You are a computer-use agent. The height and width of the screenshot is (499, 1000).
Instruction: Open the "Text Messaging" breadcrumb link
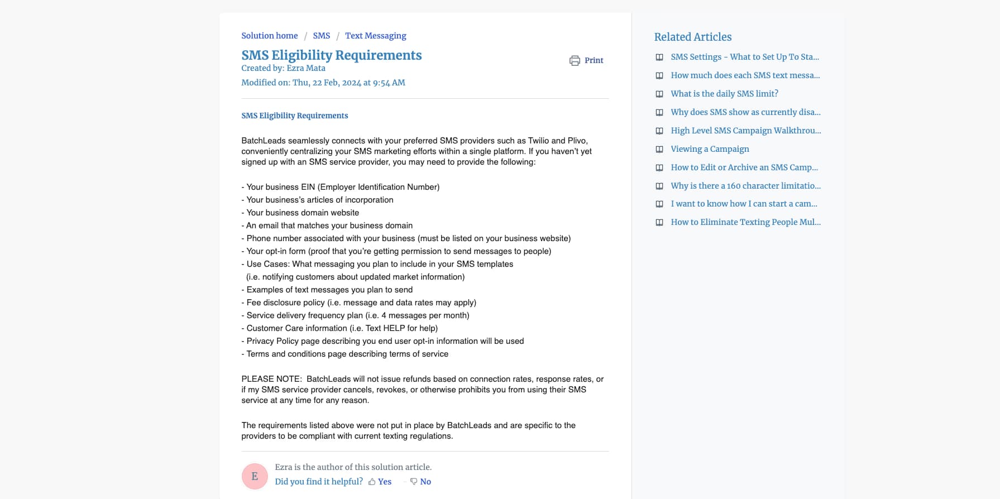[x=375, y=35]
